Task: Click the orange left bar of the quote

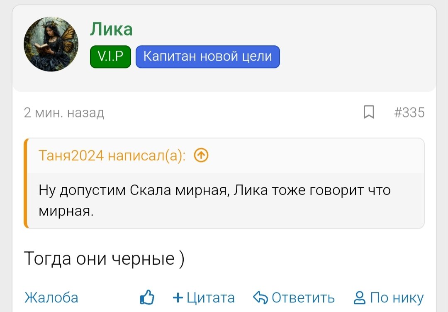Action: click(26, 183)
